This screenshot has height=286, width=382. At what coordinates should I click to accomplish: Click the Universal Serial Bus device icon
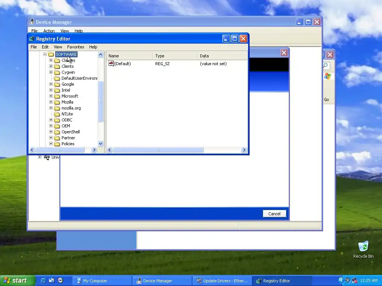(47, 157)
